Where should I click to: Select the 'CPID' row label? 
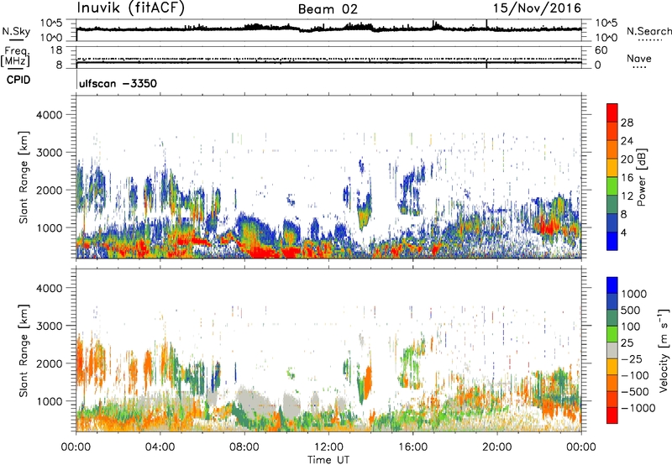click(x=18, y=80)
